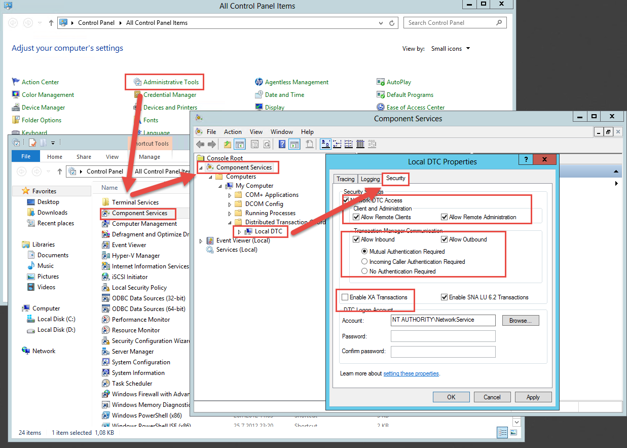Open the Action Center icon in Control Panel
The height and width of the screenshot is (448, 627).
(16, 82)
